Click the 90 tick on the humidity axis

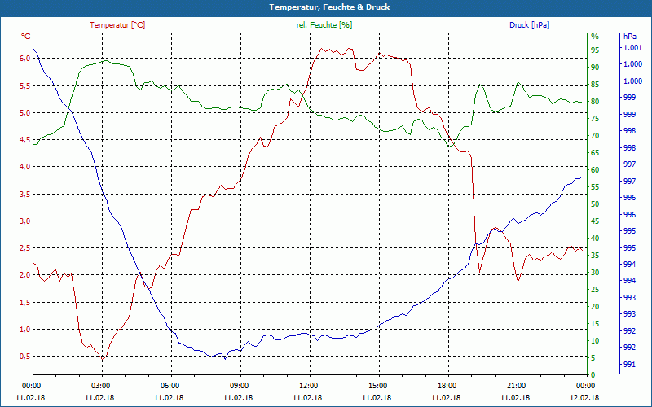pyautogui.click(x=595, y=68)
